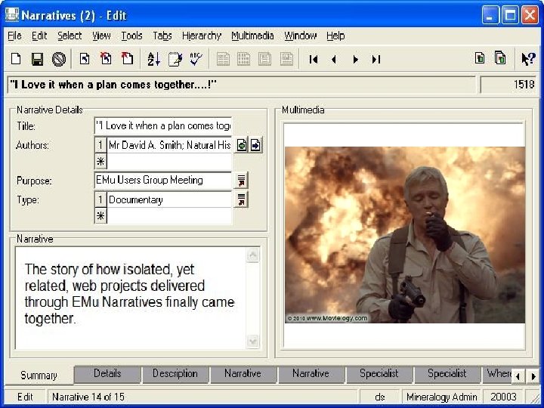Click the single green document toolbar icon

(x=480, y=58)
